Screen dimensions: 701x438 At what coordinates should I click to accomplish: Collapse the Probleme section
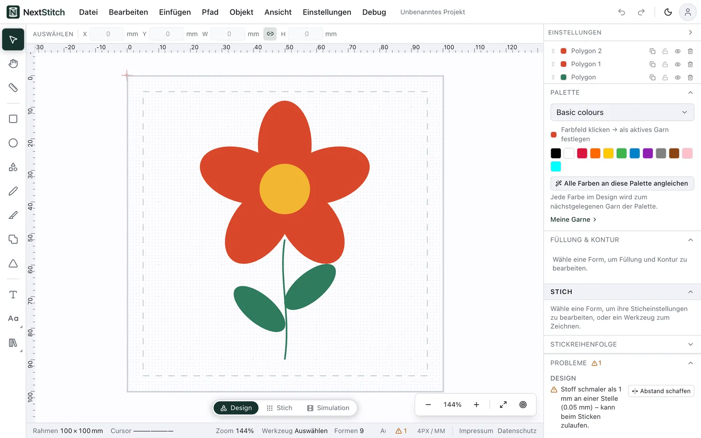click(690, 363)
